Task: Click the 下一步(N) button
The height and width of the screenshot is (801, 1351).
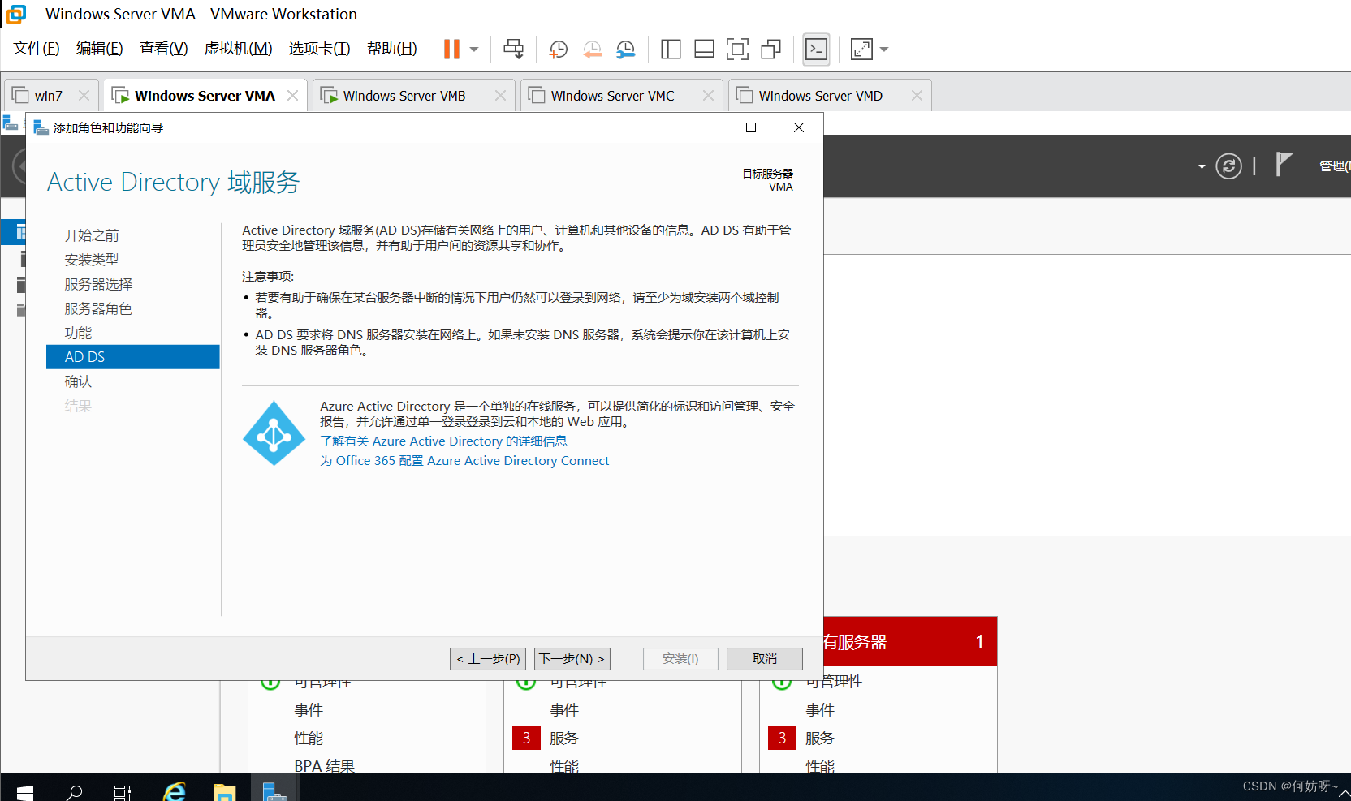Action: click(x=572, y=659)
